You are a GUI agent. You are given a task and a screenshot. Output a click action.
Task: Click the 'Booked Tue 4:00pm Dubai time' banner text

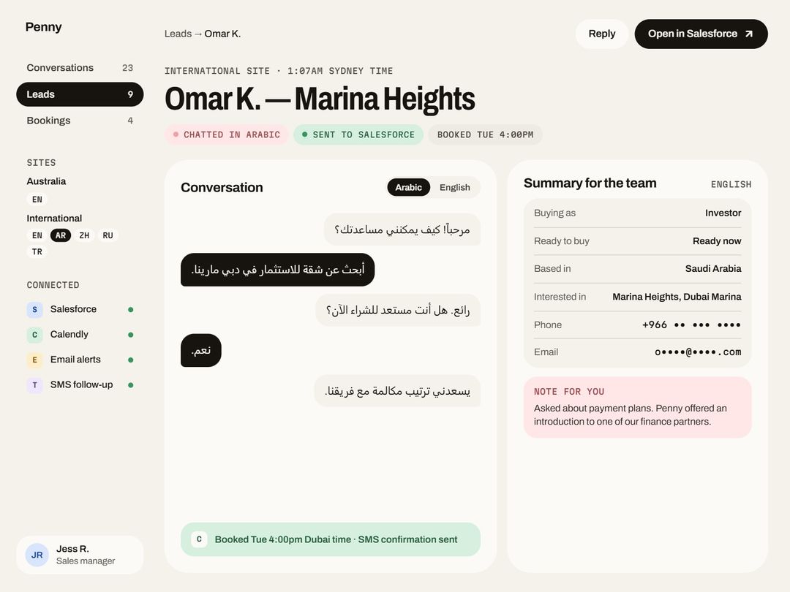336,539
